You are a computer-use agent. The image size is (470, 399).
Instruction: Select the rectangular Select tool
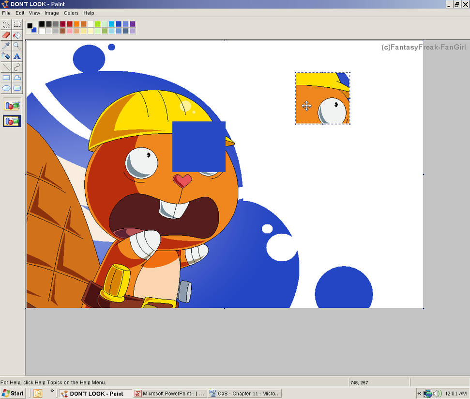click(x=17, y=25)
